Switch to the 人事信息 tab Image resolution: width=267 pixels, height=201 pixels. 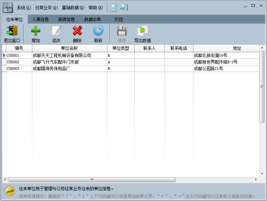pyautogui.click(x=40, y=19)
